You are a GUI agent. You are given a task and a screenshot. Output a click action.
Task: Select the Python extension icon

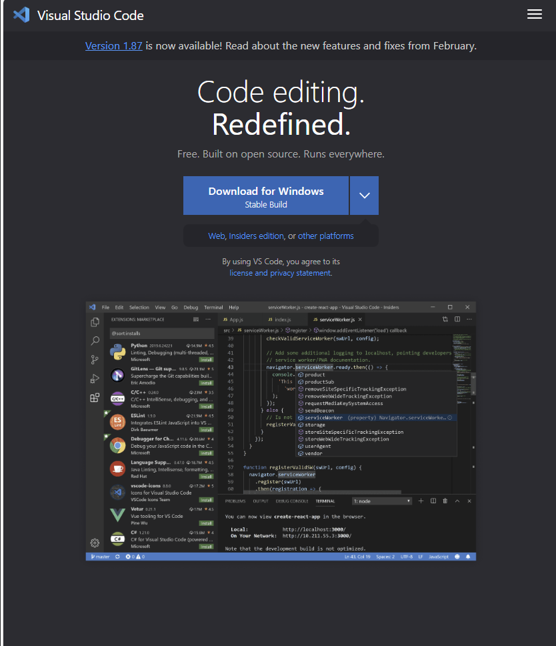tap(118, 352)
